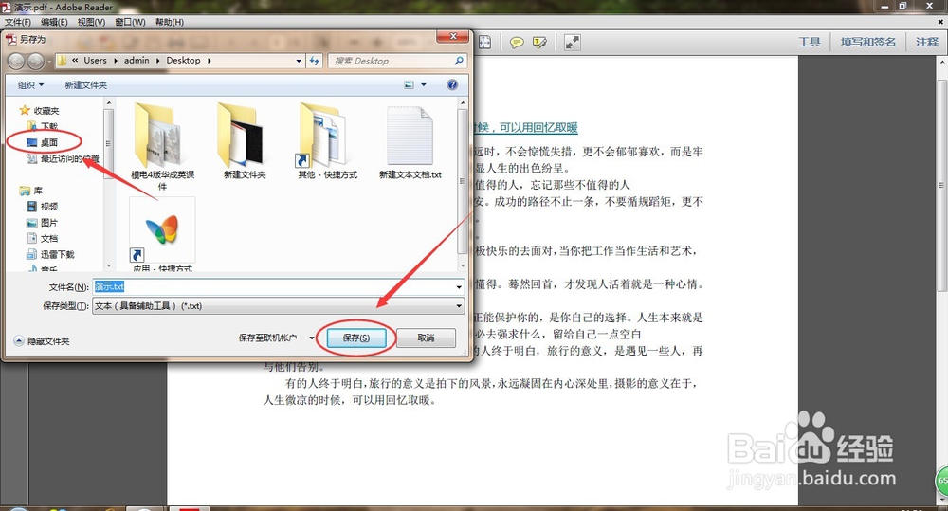Image resolution: width=948 pixels, height=511 pixels.
Task: Open the 视图(V) menu in Adobe Reader
Action: click(x=91, y=22)
